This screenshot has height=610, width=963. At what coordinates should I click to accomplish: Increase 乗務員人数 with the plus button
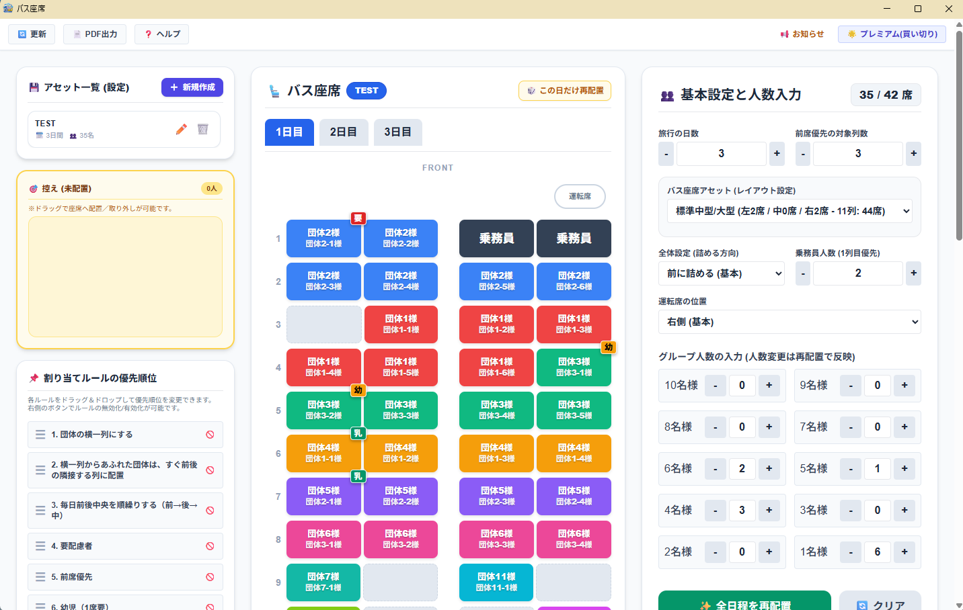pyautogui.click(x=913, y=273)
